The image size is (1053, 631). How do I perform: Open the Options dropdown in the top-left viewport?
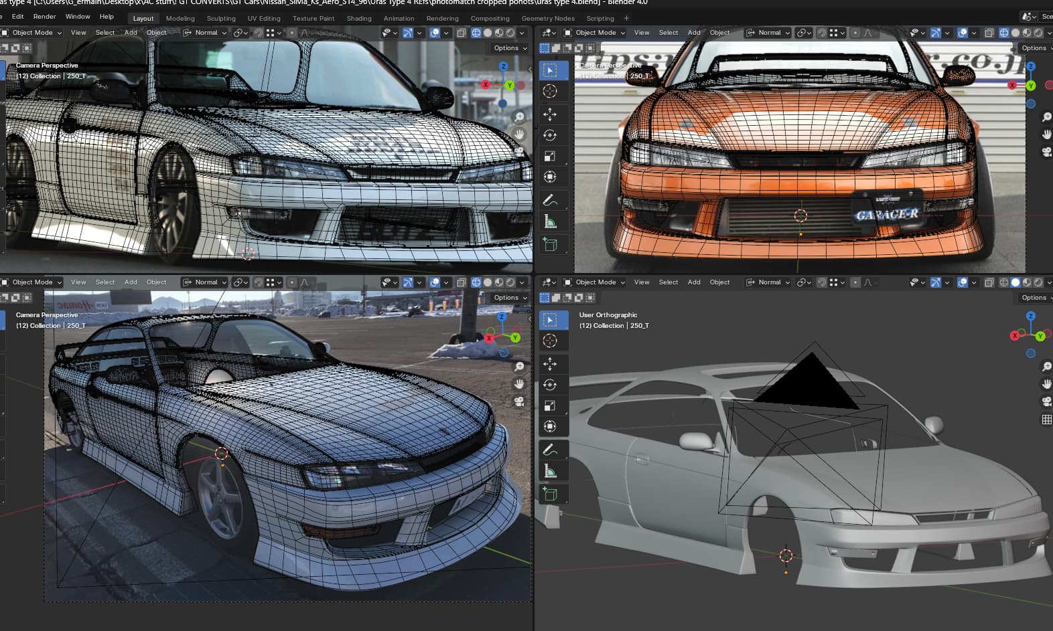pyautogui.click(x=510, y=48)
